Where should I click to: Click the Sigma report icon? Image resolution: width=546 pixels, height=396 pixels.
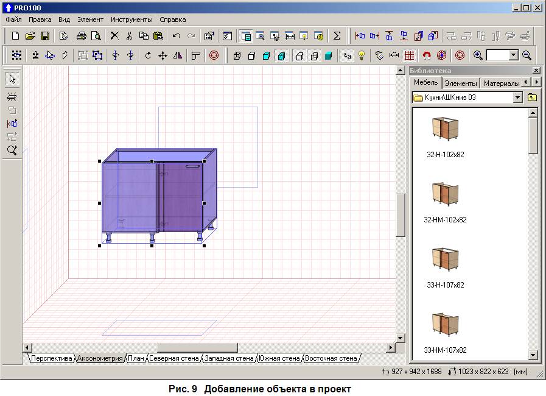337,36
